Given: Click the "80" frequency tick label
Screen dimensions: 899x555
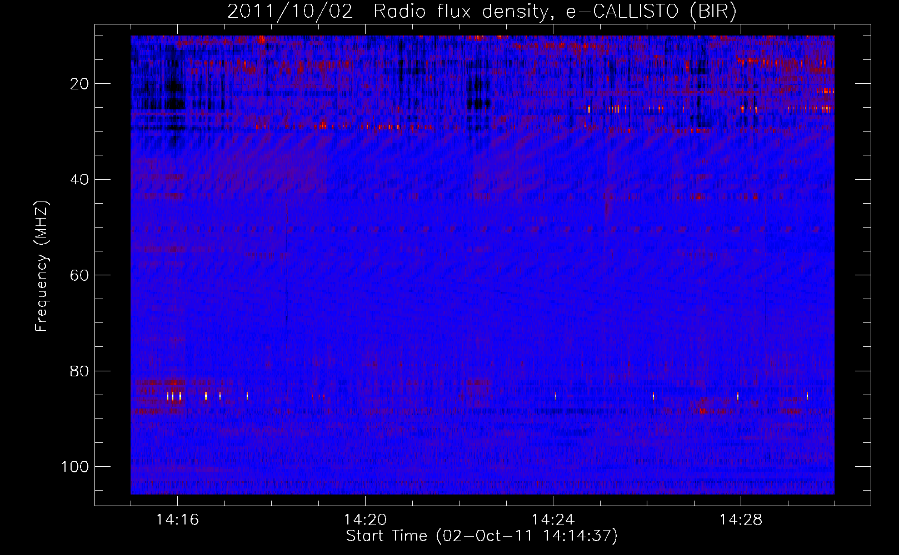Looking at the screenshot, I should 79,371.
